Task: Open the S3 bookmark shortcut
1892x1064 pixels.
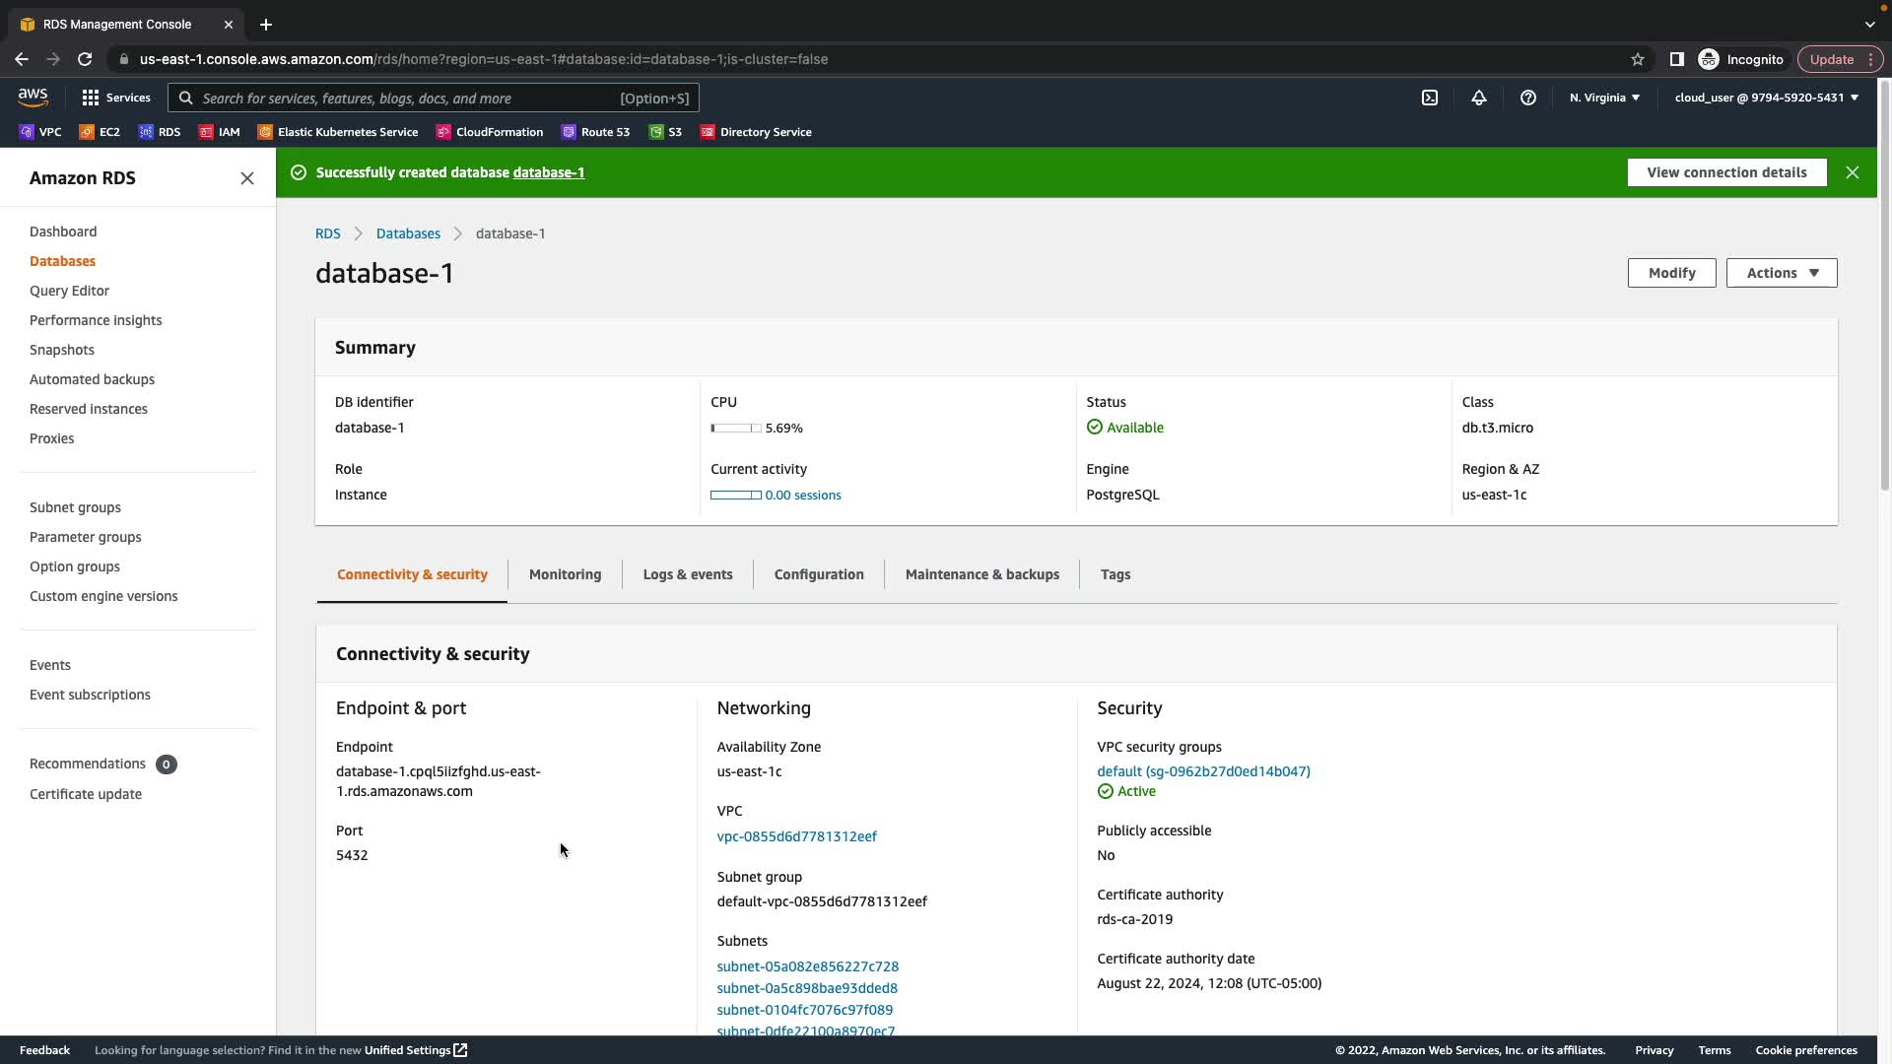Action: point(666,132)
